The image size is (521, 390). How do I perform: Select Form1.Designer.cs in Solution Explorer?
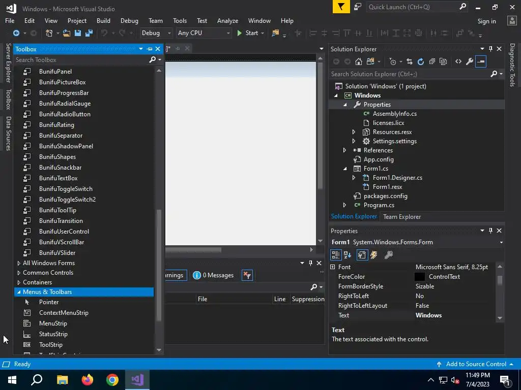click(x=397, y=178)
